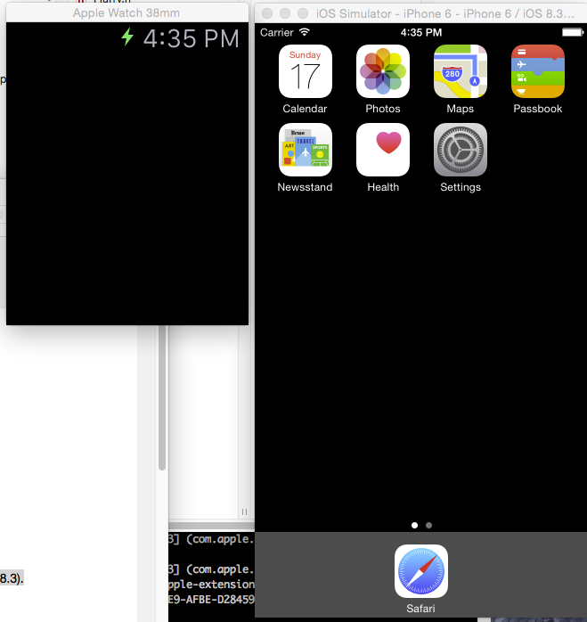Click the vertical scrollbar in the Xcode window
This screenshot has width=587, height=622.
click(162, 397)
